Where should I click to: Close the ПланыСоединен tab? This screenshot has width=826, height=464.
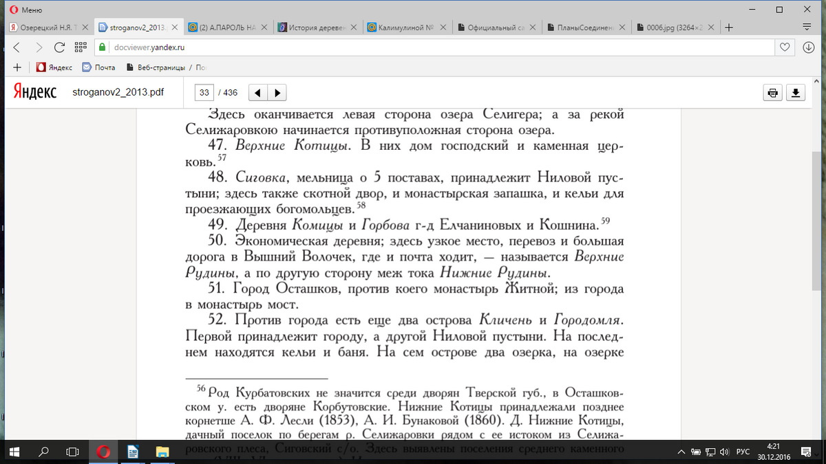622,27
